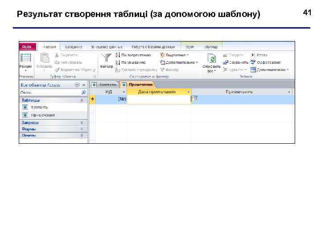This screenshot has height=241, width=321.
Task: Click Обновить все icon
Action: [211, 58]
